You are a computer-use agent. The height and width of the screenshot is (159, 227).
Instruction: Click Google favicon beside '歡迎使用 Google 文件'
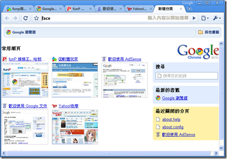click(x=5, y=106)
